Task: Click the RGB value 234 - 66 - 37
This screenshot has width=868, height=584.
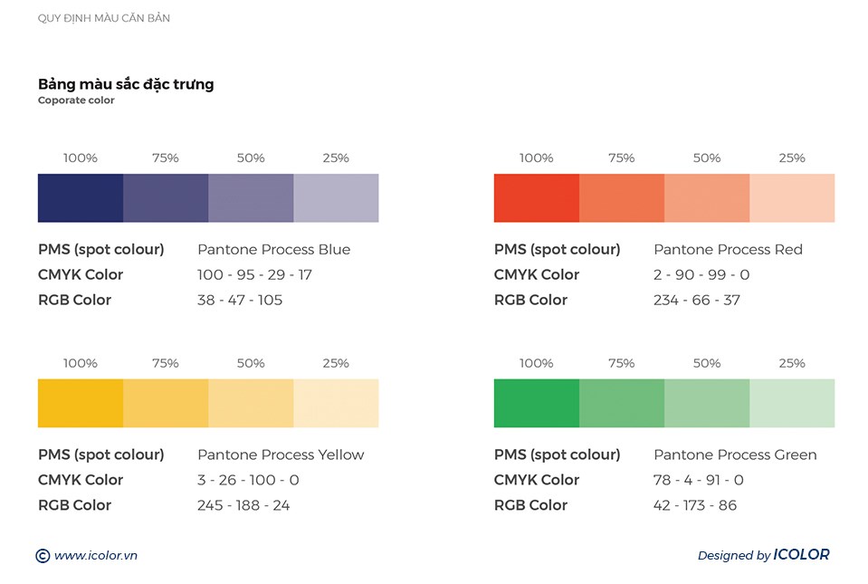Action: pyautogui.click(x=696, y=300)
